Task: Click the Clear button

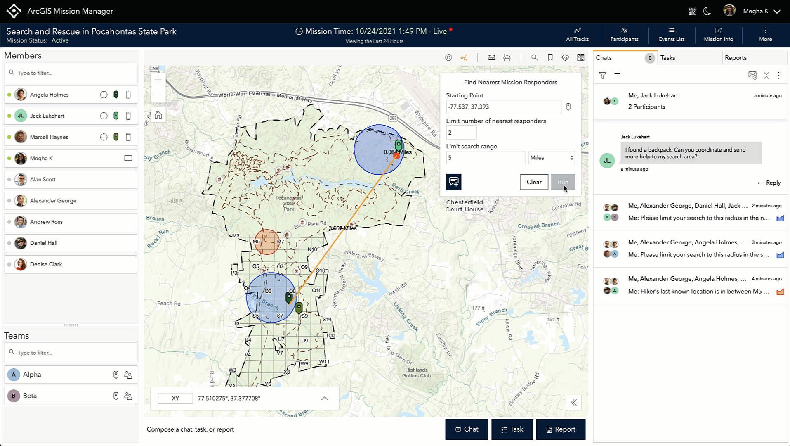Action: [534, 182]
